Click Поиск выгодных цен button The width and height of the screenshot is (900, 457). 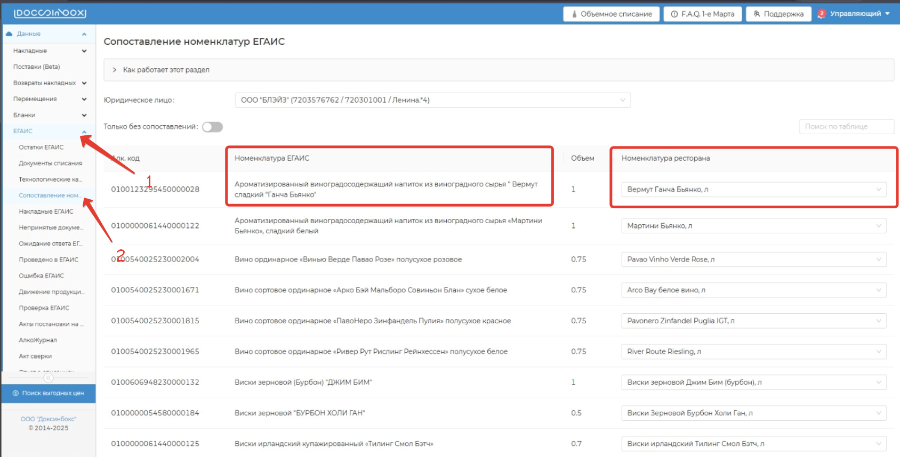(x=49, y=393)
